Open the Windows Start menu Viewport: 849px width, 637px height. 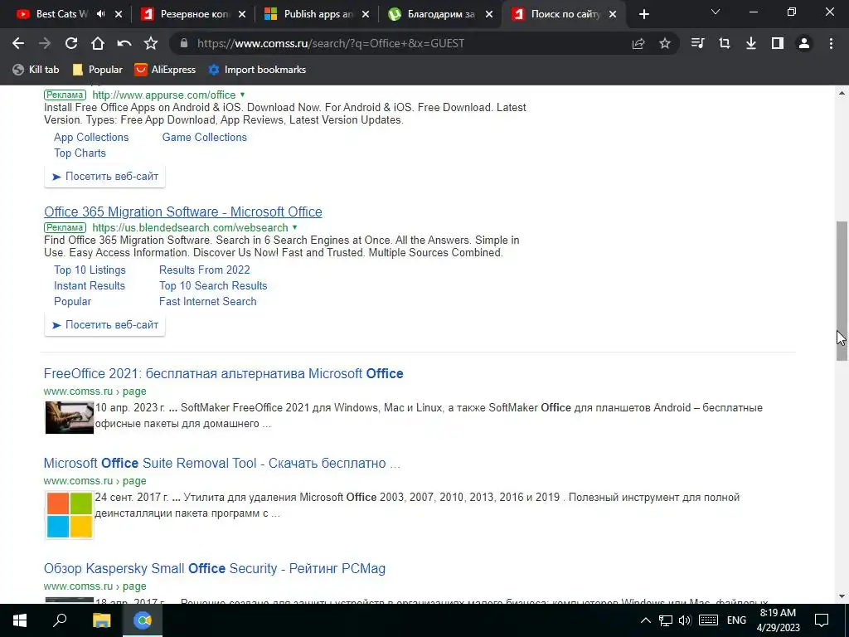pyautogui.click(x=20, y=620)
